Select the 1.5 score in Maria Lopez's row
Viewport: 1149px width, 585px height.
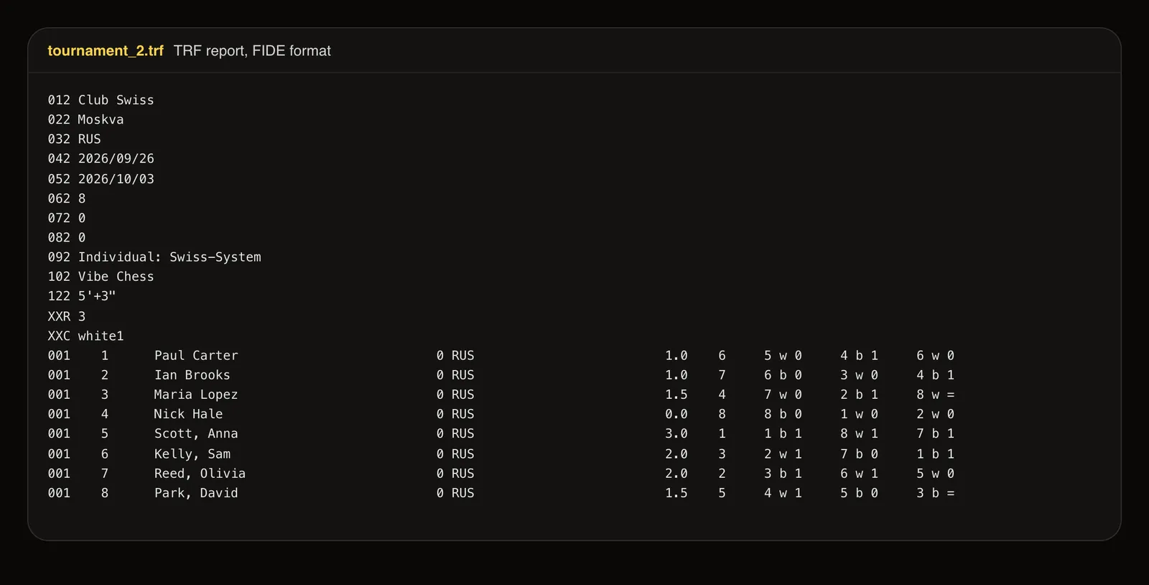coord(676,394)
